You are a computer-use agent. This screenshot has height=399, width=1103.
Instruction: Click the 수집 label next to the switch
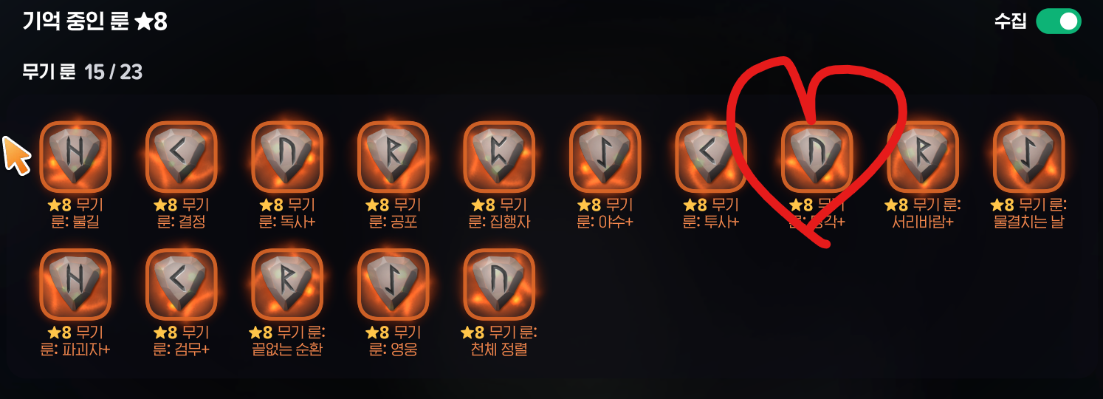[1011, 21]
